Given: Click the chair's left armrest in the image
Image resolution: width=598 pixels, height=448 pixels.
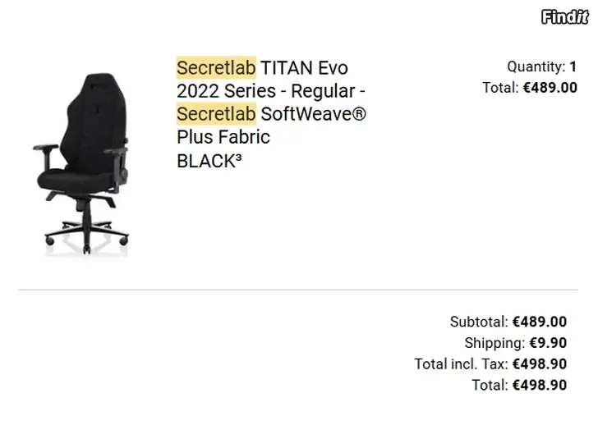Looking at the screenshot, I should 46,148.
